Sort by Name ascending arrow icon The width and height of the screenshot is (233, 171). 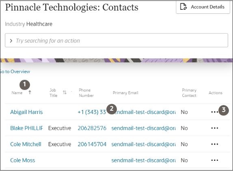pos(30,92)
